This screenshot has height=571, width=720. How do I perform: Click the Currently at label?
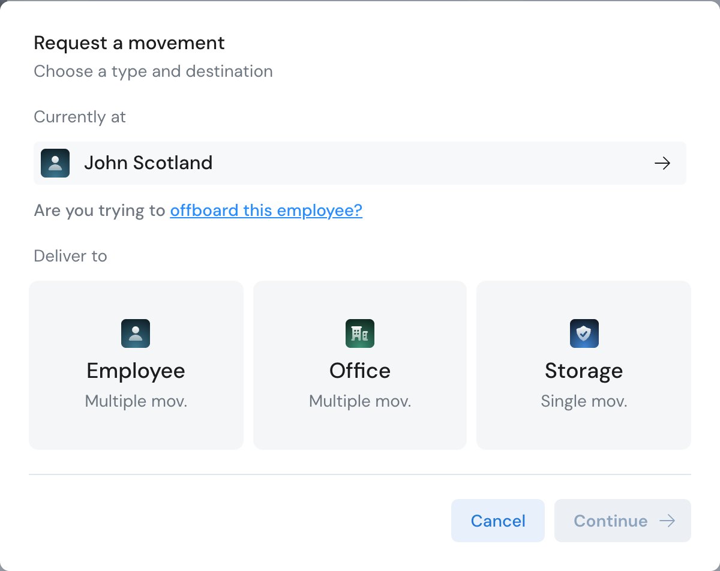pos(80,117)
